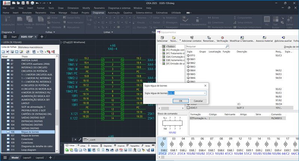
Task: Open the hamburger menu beside Start tab
Action: click(5, 37)
